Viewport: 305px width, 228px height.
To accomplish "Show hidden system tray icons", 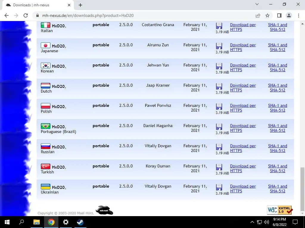I will [x=252, y=222].
